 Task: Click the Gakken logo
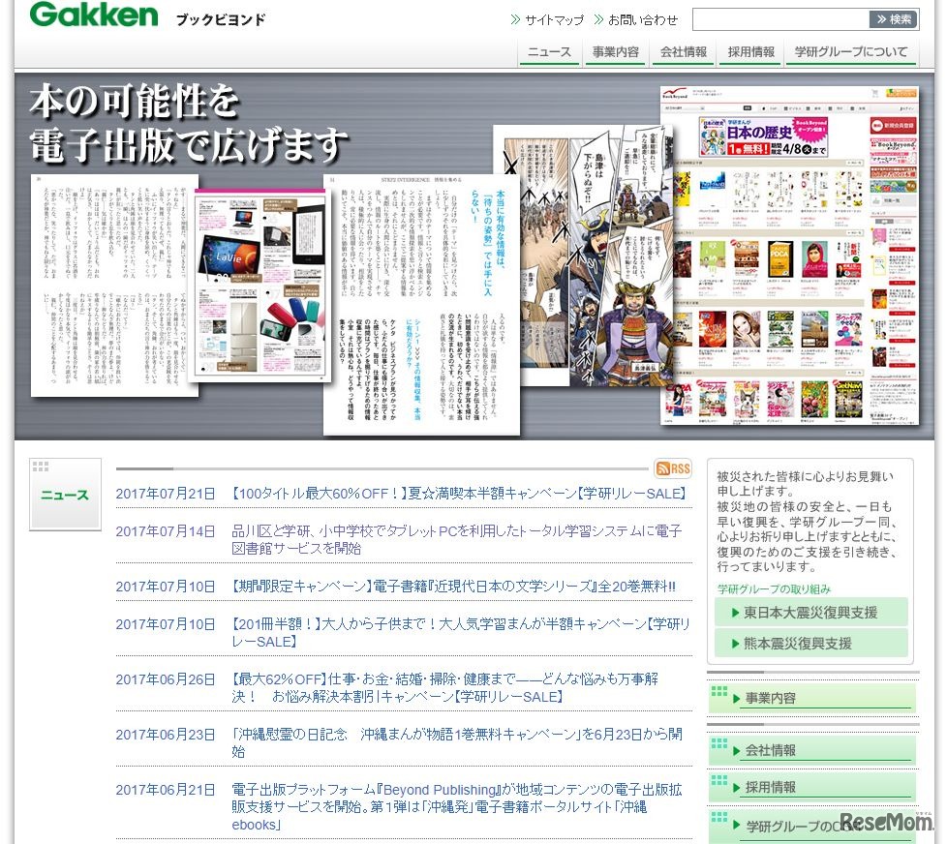coord(93,15)
